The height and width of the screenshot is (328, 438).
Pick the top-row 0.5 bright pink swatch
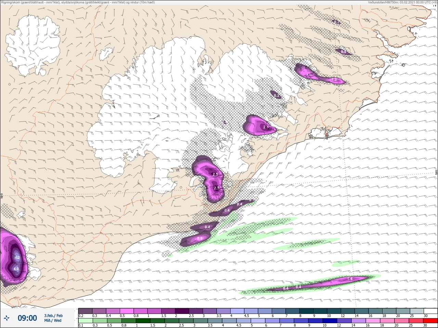tap(127, 311)
